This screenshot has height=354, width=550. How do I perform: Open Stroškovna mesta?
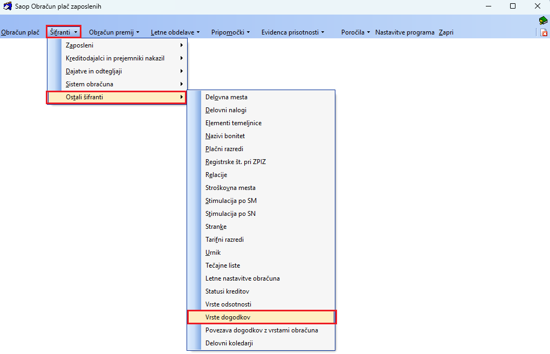(261, 188)
